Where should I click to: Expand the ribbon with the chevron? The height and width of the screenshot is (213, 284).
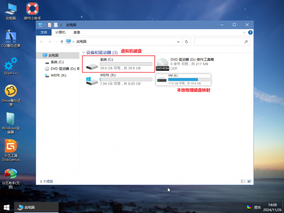(x=244, y=32)
